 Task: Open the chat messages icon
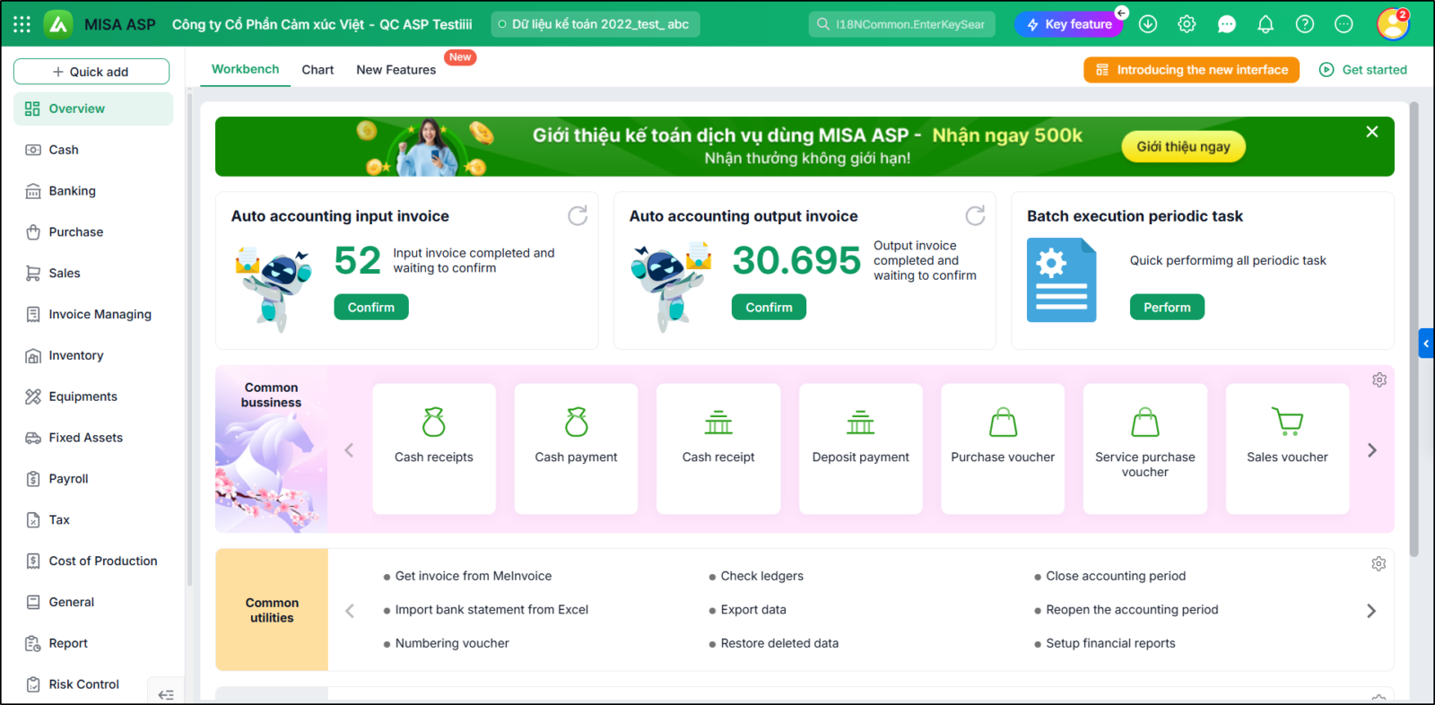(x=1226, y=24)
